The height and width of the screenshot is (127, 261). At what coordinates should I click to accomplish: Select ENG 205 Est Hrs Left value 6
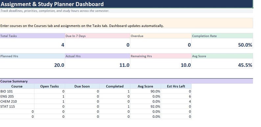pyautogui.click(x=176, y=96)
